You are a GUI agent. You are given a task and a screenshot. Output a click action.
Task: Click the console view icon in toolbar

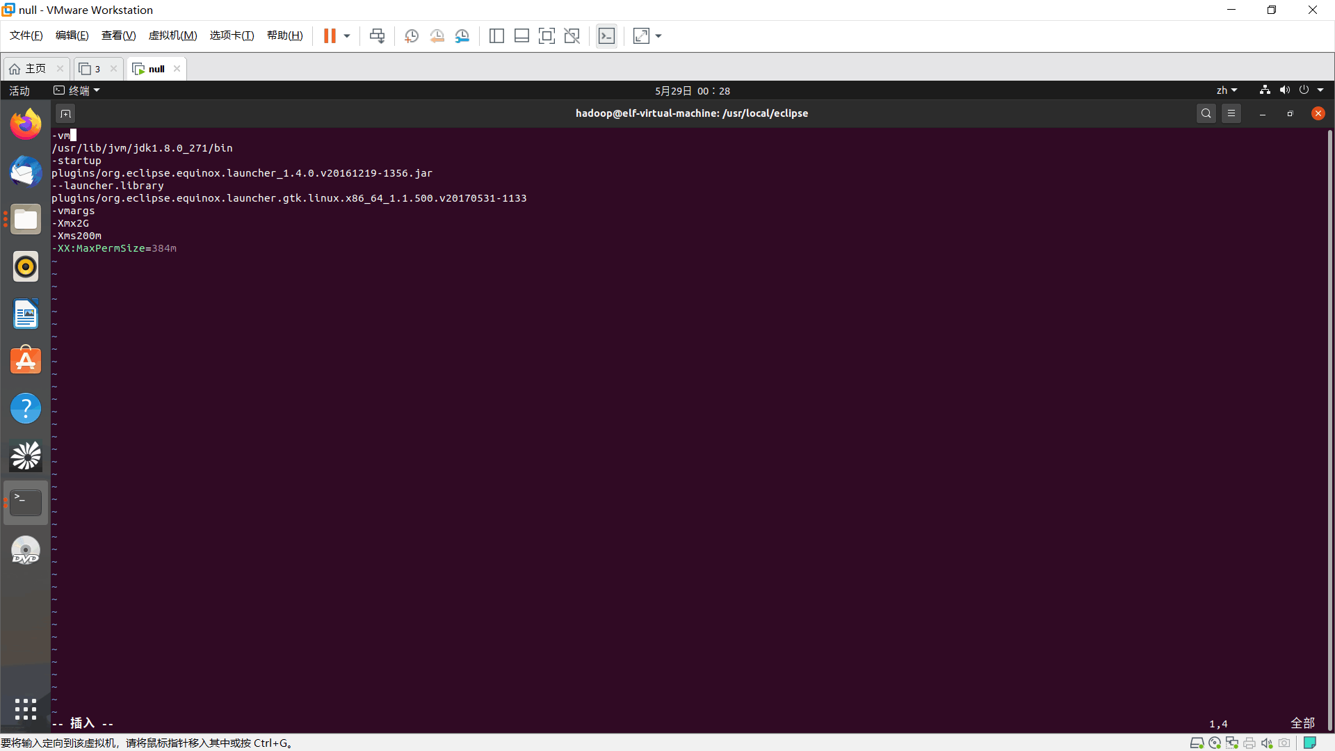coord(606,36)
